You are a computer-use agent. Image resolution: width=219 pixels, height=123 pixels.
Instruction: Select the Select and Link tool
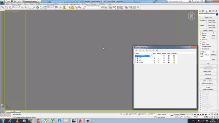point(3,7)
